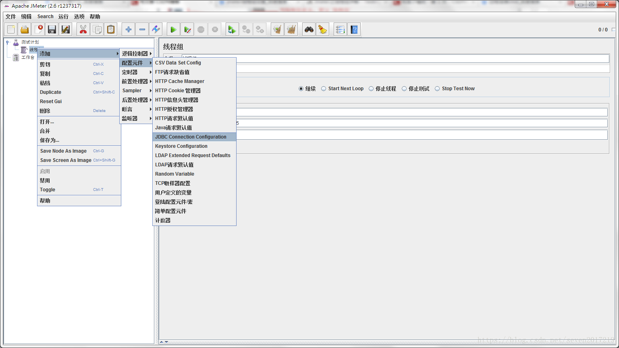619x348 pixels.
Task: Click 禁用 in context menu
Action: (79, 180)
